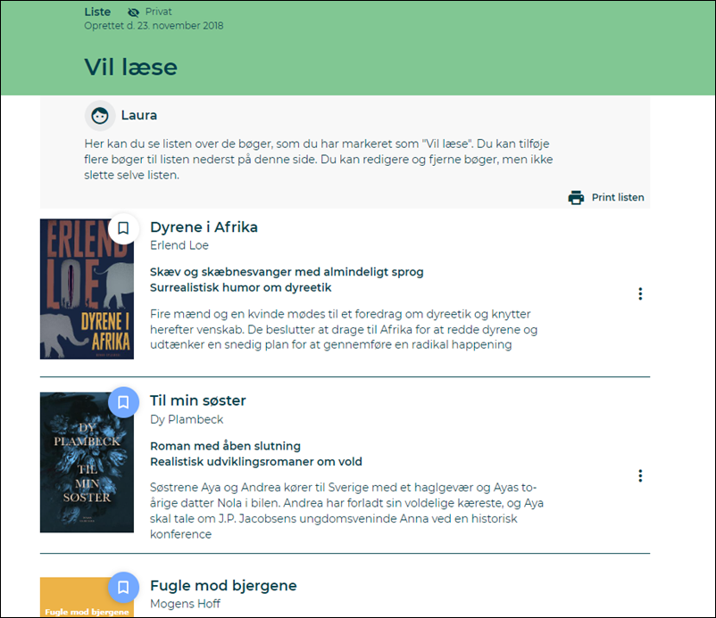Click the Til min søster cover image

tap(87, 464)
